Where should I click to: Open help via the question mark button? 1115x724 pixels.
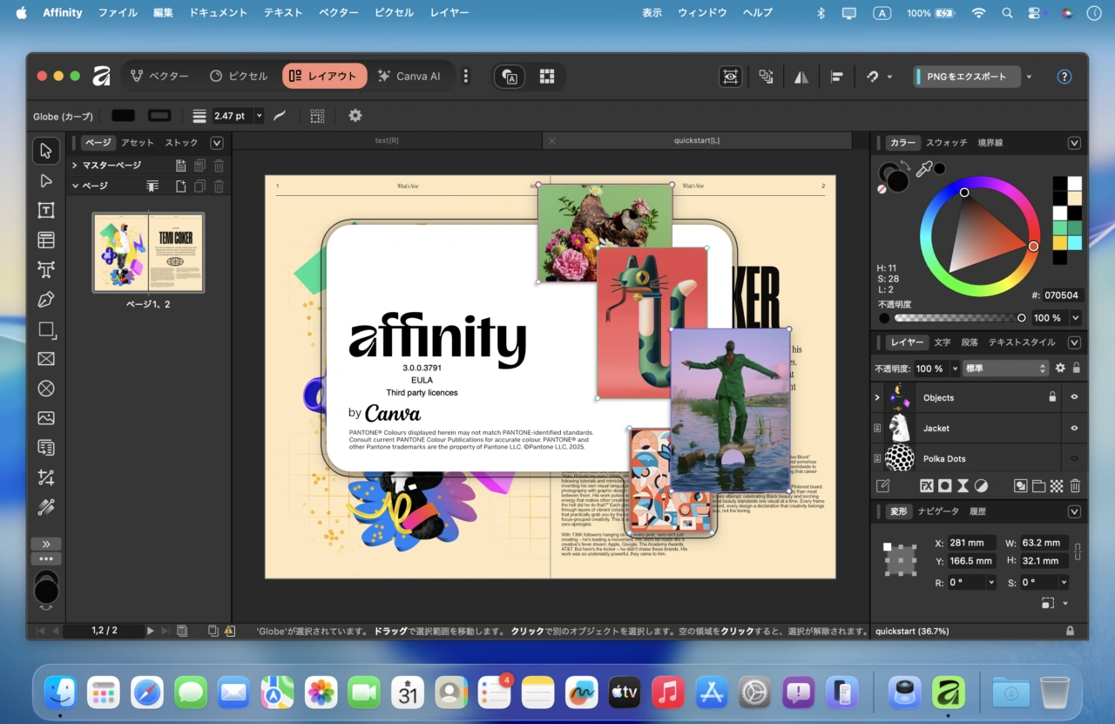pyautogui.click(x=1064, y=77)
